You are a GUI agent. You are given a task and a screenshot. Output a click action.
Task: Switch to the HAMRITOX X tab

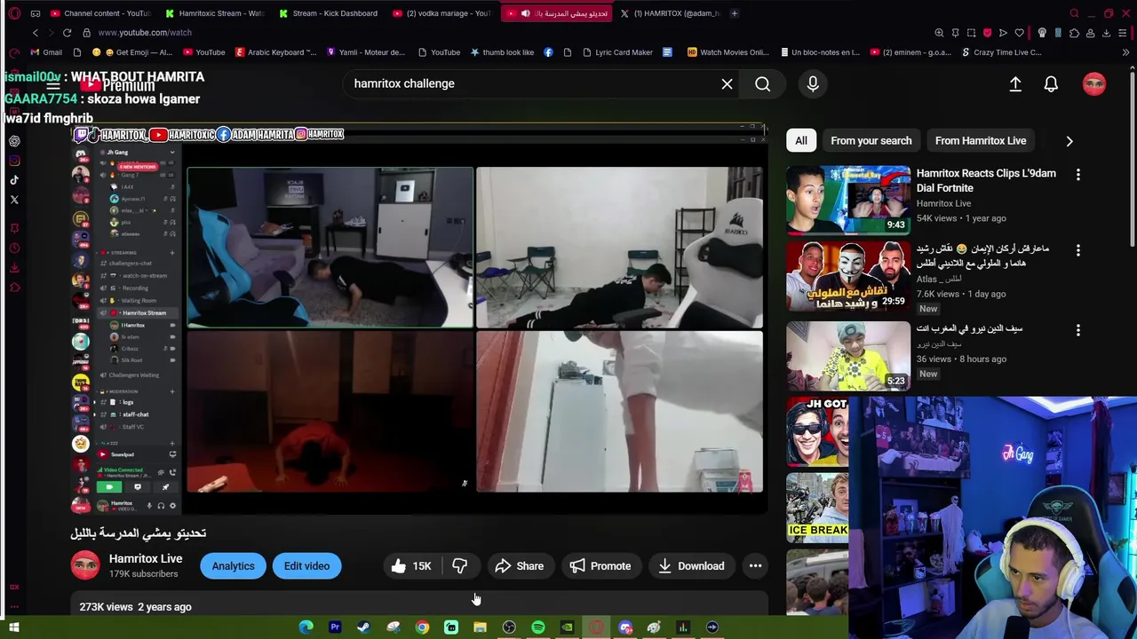671,13
